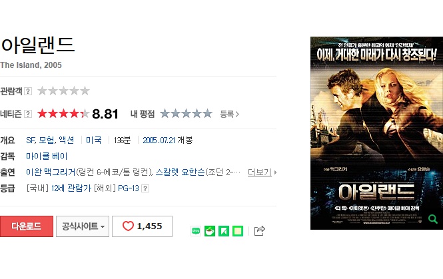Expand the cast list with 더보기

(x=262, y=172)
